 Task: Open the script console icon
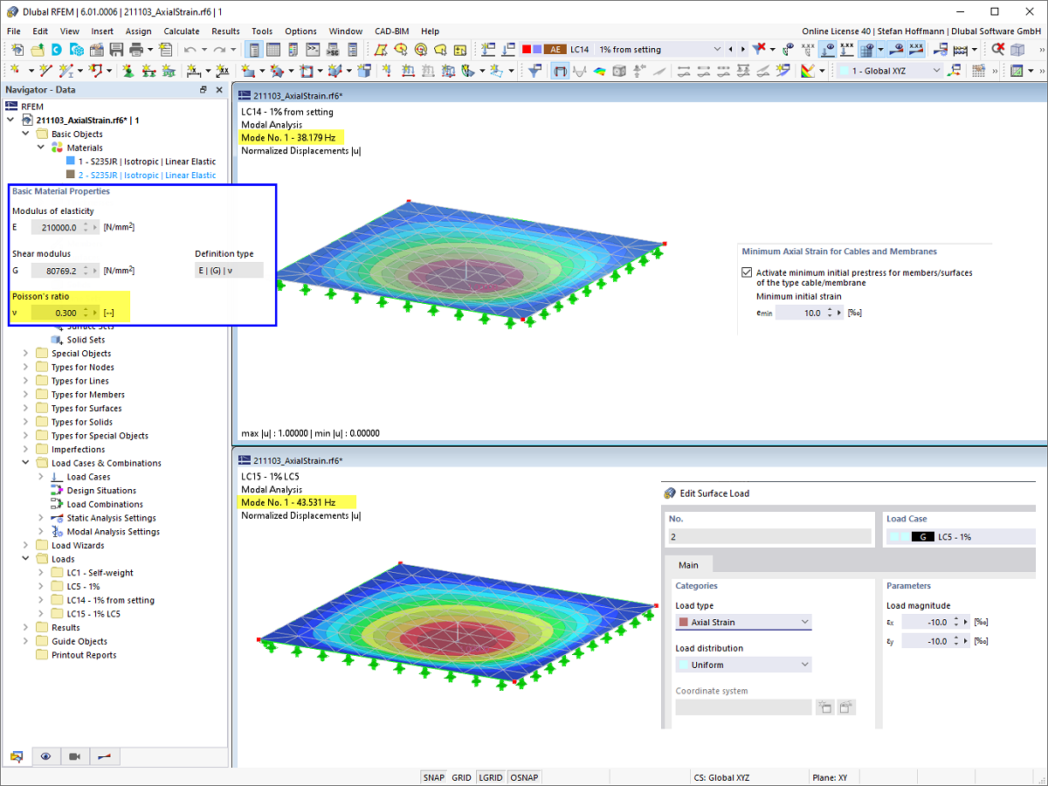pos(312,49)
